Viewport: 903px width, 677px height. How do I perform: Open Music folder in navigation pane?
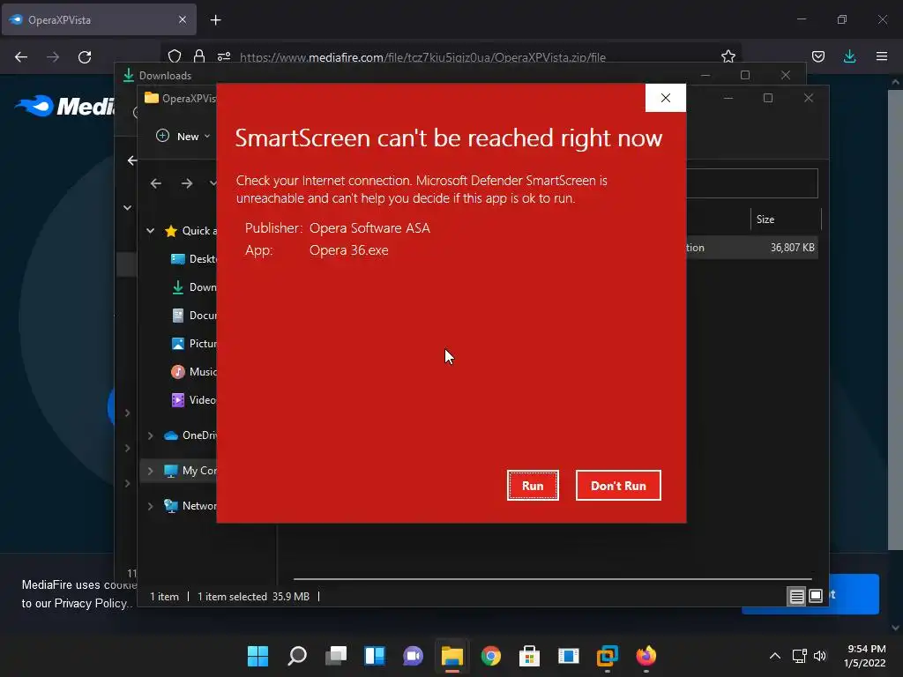(x=193, y=372)
